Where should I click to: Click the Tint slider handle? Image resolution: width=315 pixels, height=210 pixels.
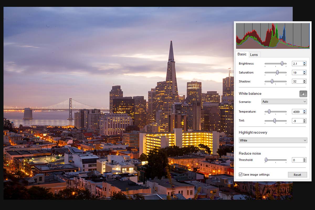(x=275, y=121)
